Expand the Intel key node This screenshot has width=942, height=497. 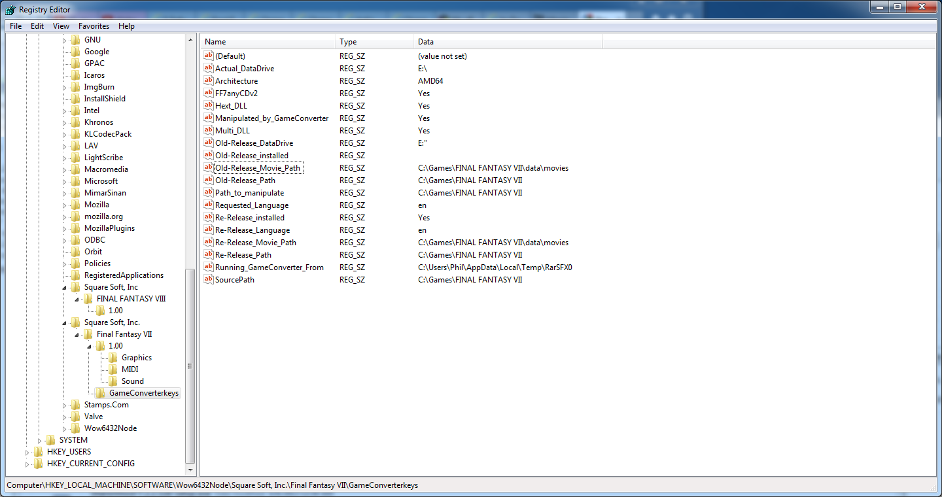[65, 111]
